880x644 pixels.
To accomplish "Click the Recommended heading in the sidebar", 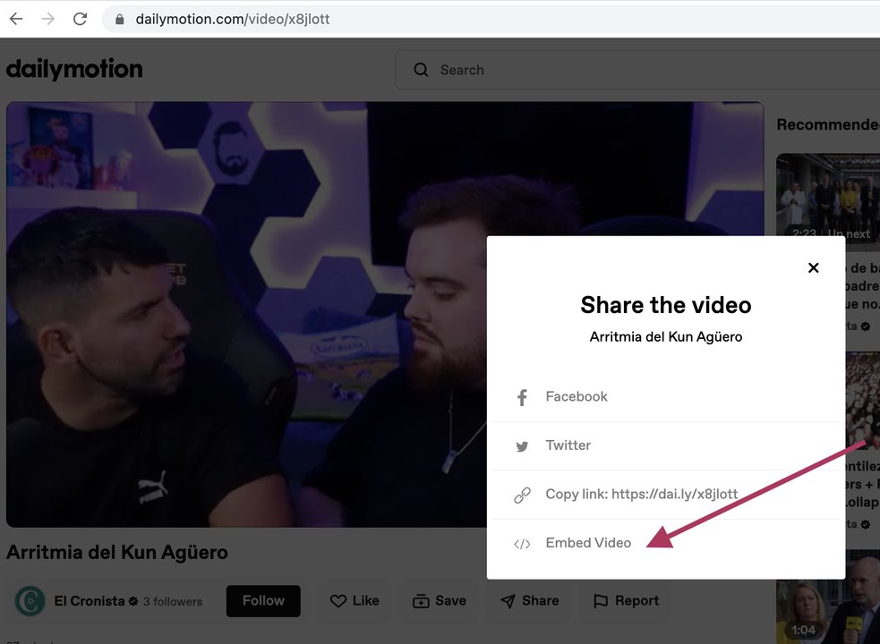I will [x=828, y=124].
